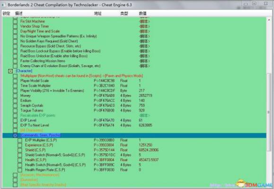Collapse the [Character] group

point(10,71)
